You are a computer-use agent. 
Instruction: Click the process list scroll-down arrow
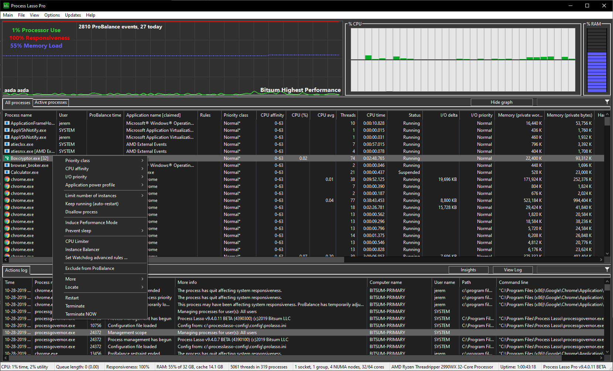[x=607, y=254]
